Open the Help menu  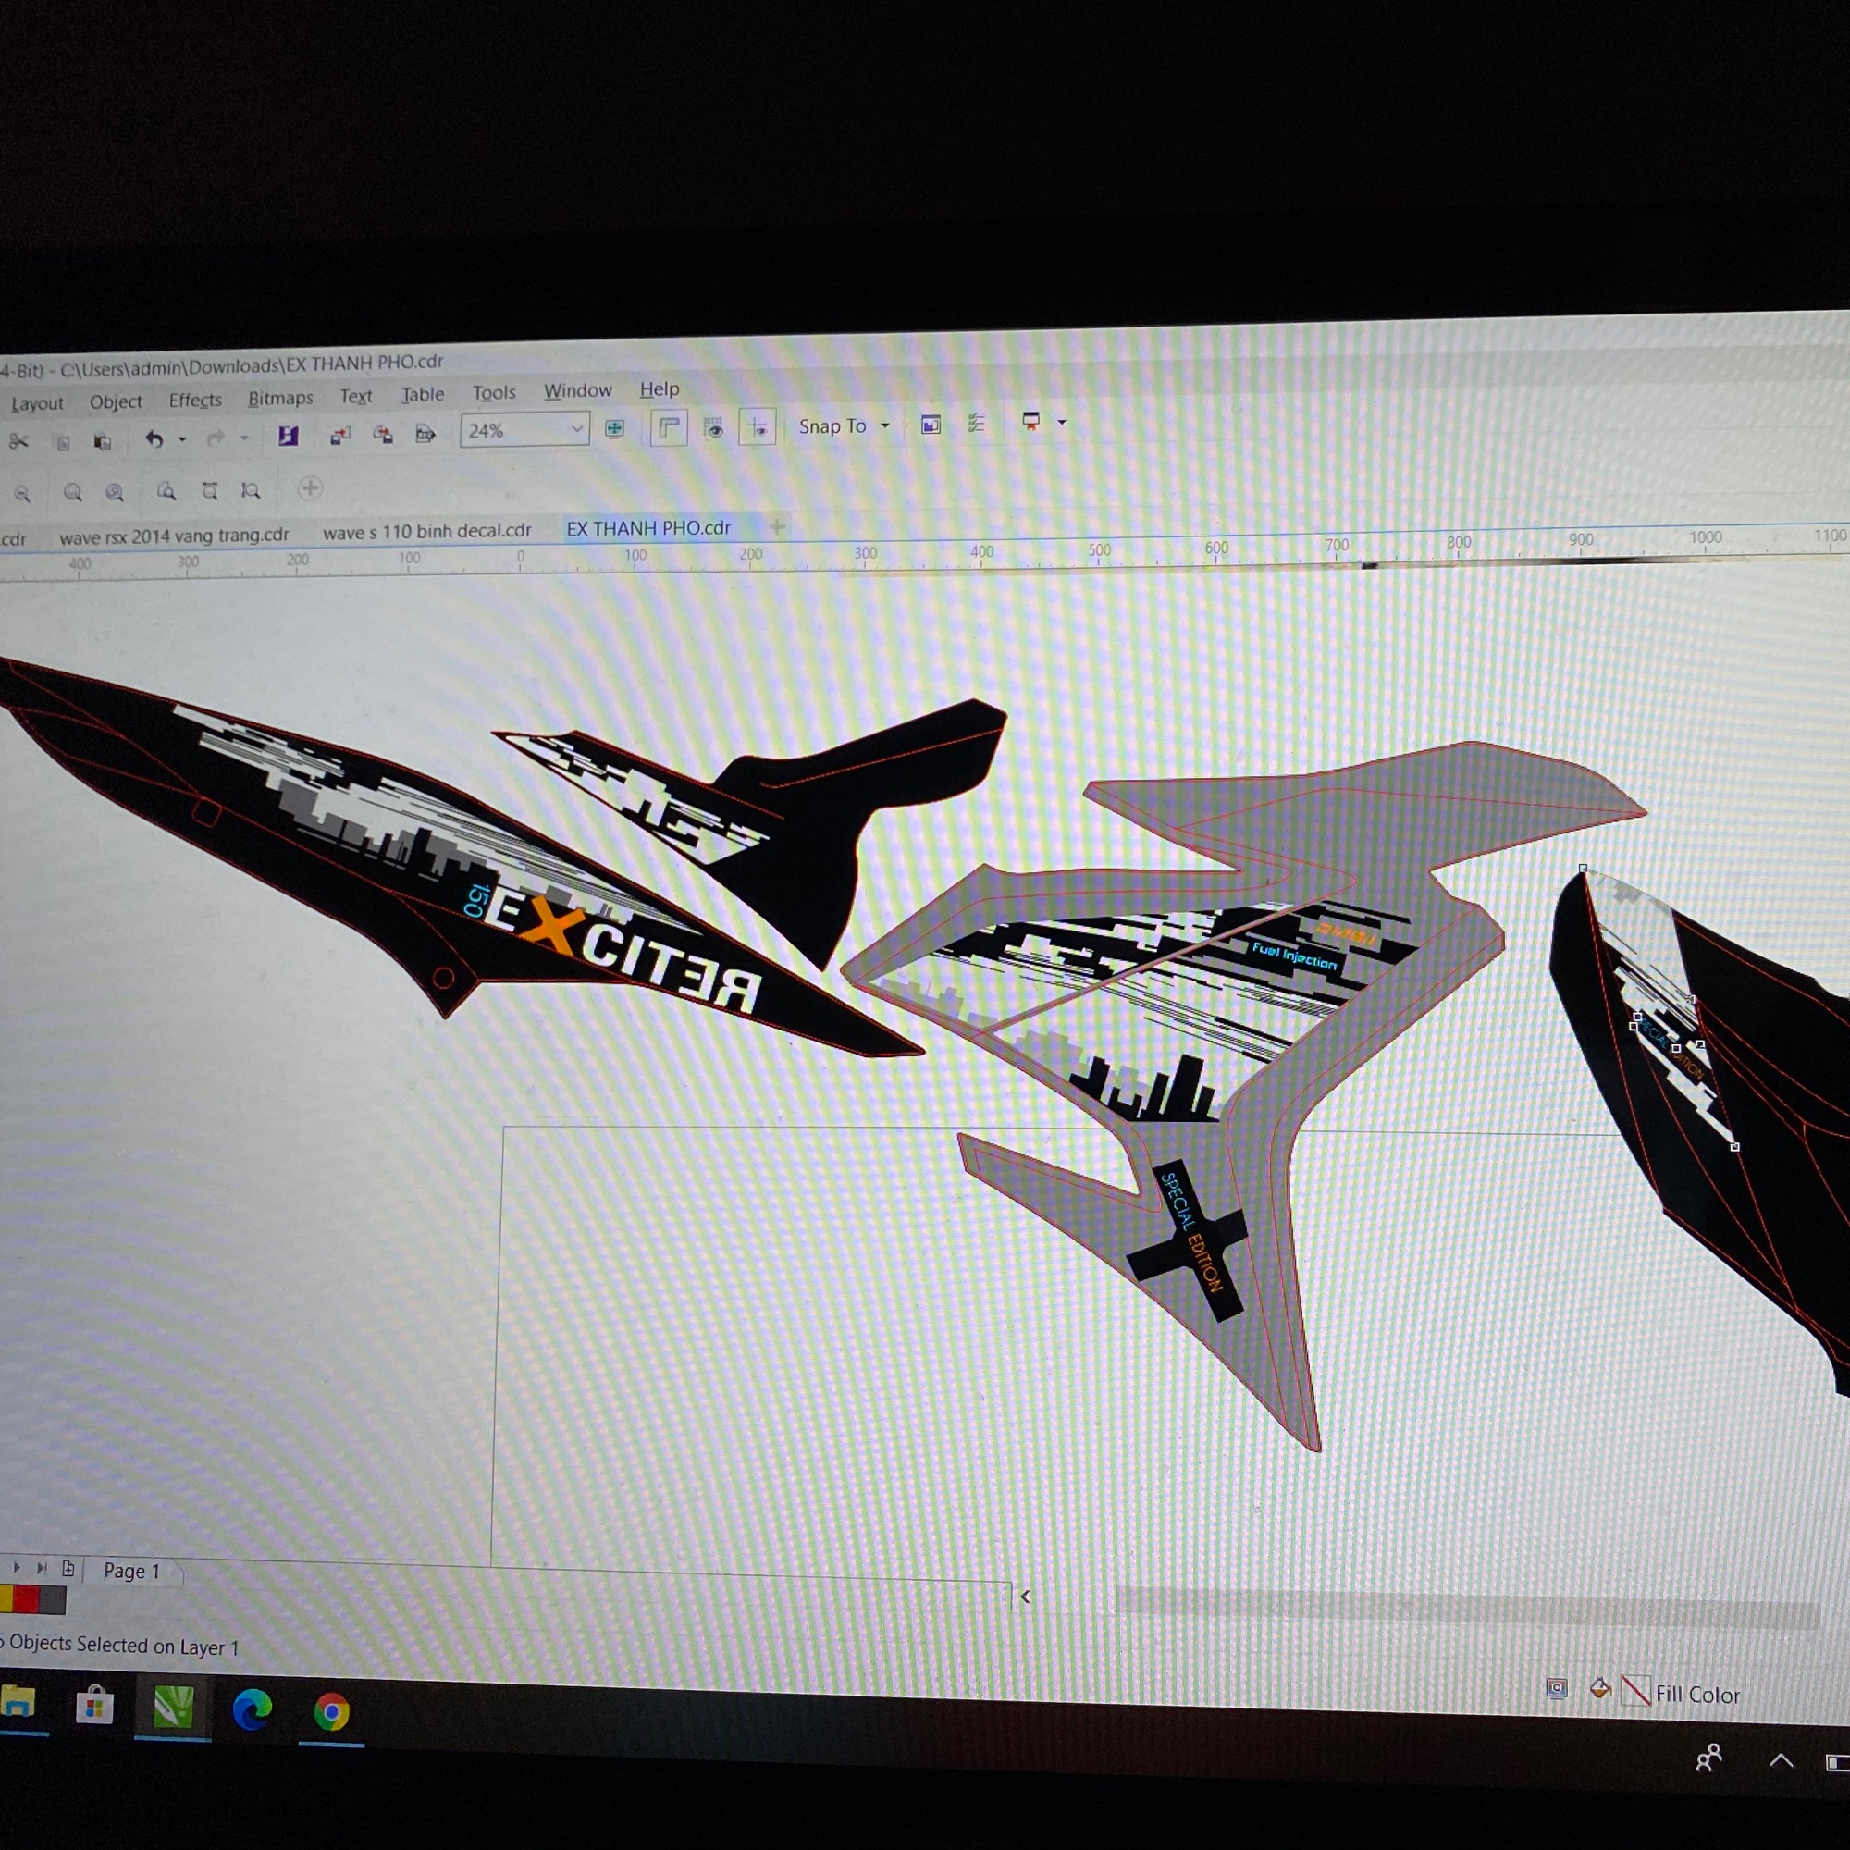click(x=659, y=388)
